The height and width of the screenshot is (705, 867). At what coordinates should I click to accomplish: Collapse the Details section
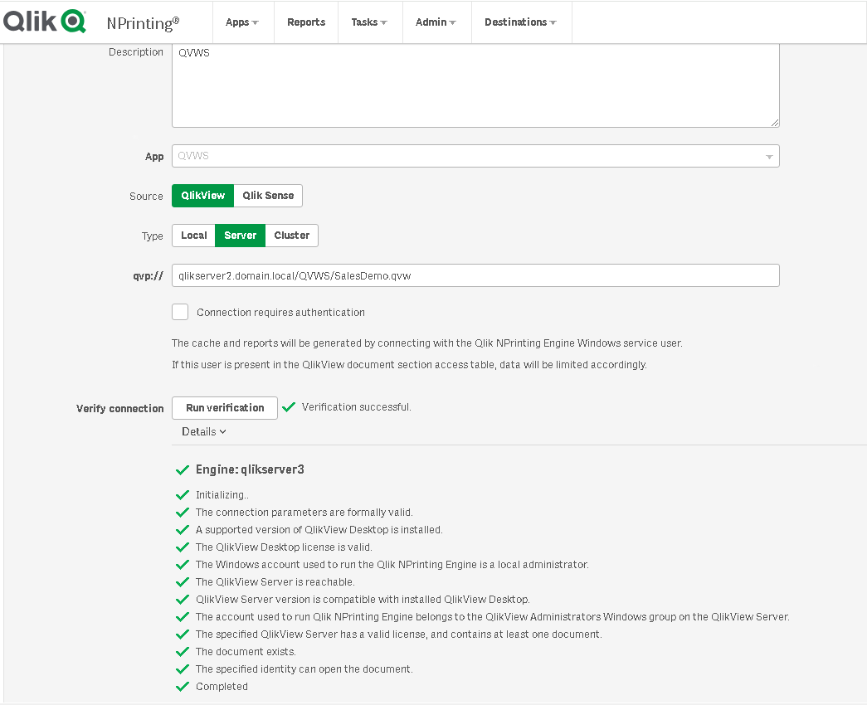(x=203, y=432)
